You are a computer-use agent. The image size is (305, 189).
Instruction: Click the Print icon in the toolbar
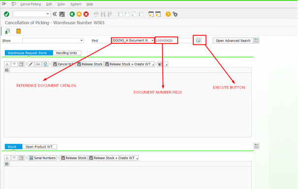96,14
